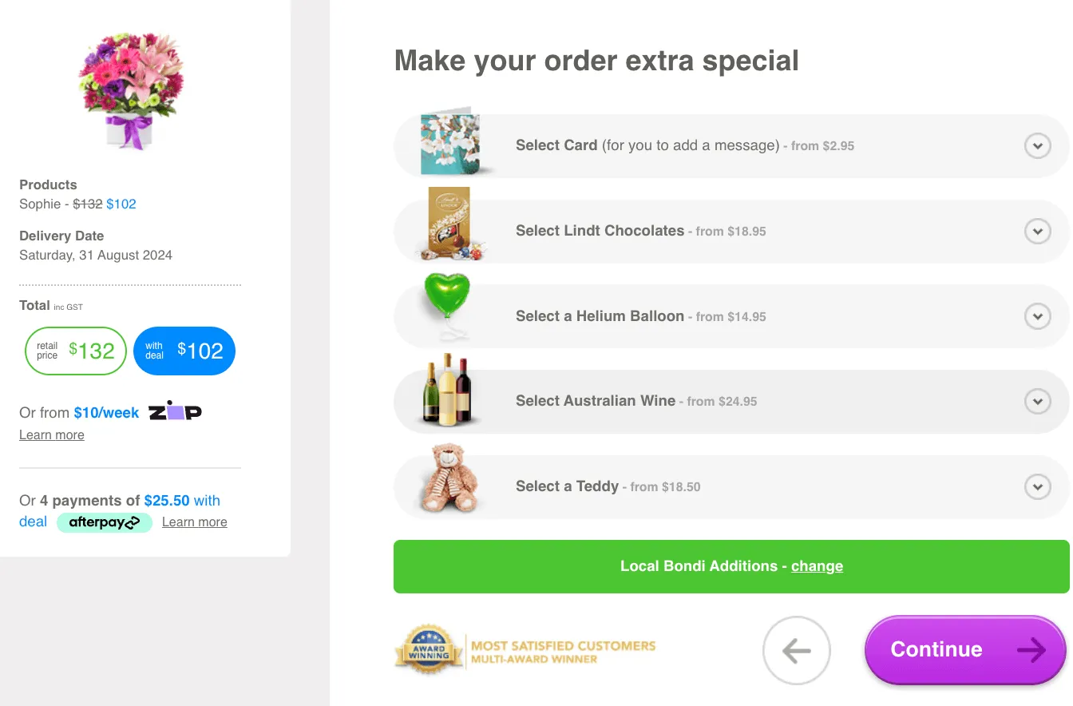Open the Australian Wine dropdown arrow

point(1037,401)
